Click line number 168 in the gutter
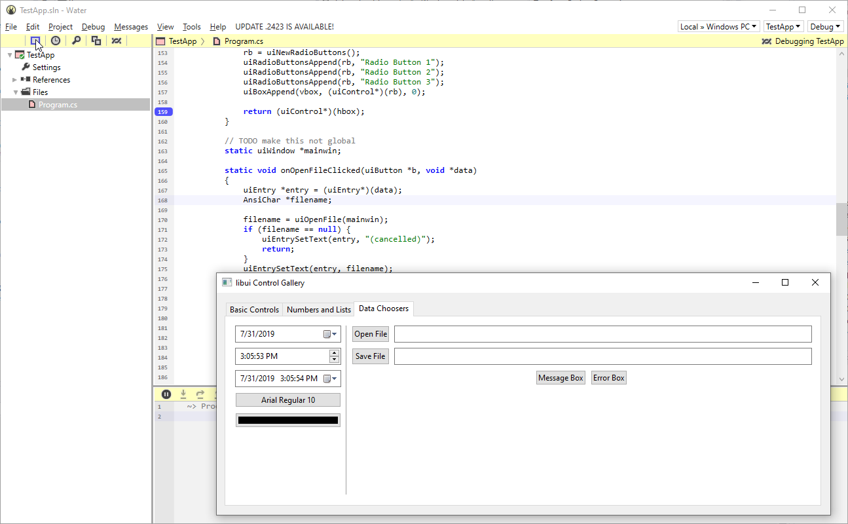 pos(163,200)
